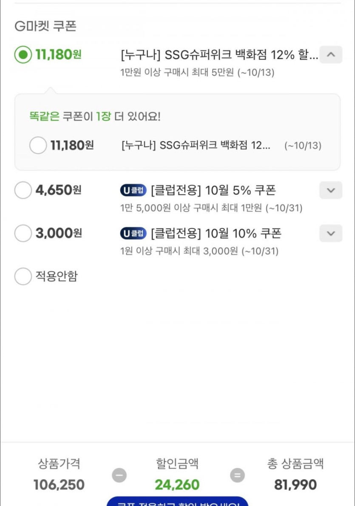Click the green 24,260 discount amount
This screenshot has width=355, height=506.
[x=177, y=485]
